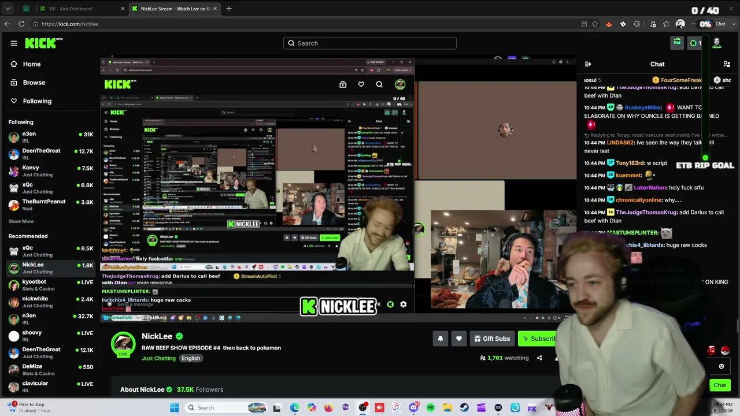Click the 37.5K Followers count
The height and width of the screenshot is (416, 740).
(200, 389)
